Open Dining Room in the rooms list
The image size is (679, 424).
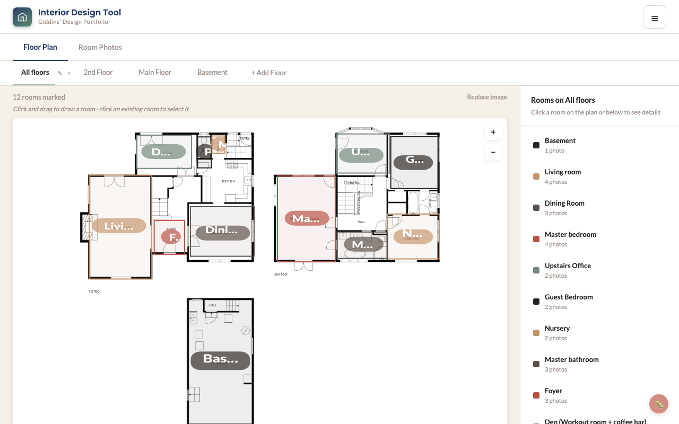[599, 208]
